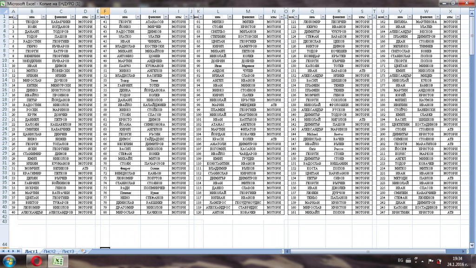Select the cell containing МЕНЗУРСКИ
476x268 pixels.
click(x=61, y=86)
